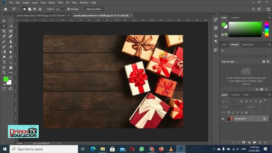Select the Eyedropper tool
272x153 pixels.
pyautogui.click(x=4, y=36)
